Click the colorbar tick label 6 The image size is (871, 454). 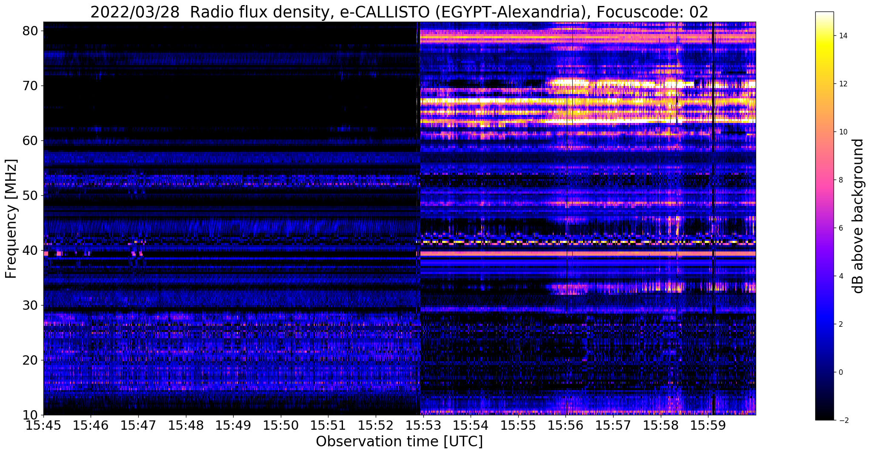tap(840, 228)
